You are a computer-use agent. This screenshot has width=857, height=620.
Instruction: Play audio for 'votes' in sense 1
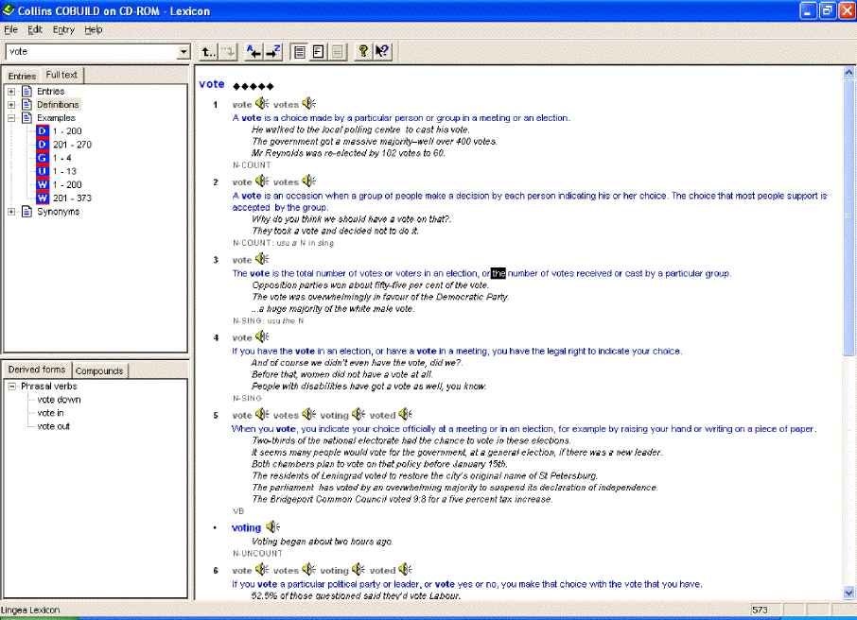308,103
